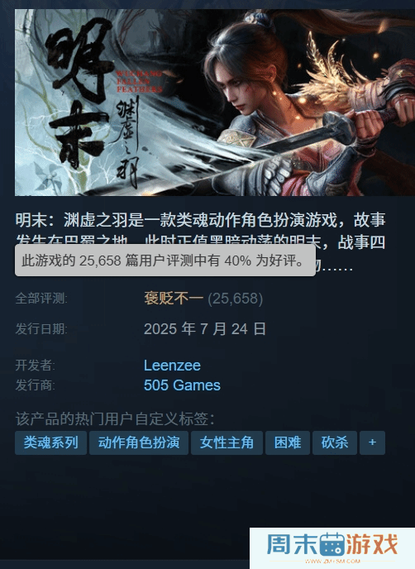415x569 pixels.
Task: Select the 困难 tag
Action: click(x=288, y=442)
